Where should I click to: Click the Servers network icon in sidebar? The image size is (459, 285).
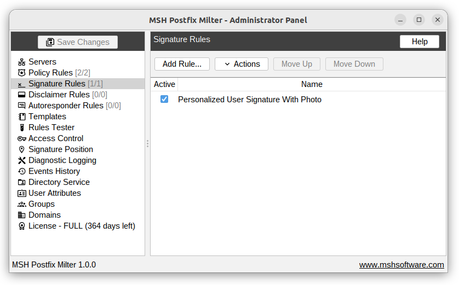coord(22,62)
